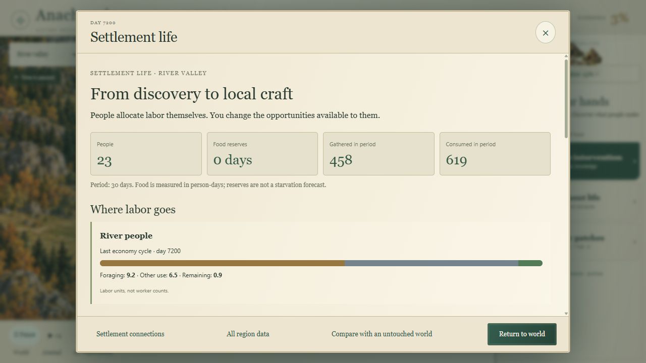Click Last economy cycle day 7200 text

click(140, 251)
